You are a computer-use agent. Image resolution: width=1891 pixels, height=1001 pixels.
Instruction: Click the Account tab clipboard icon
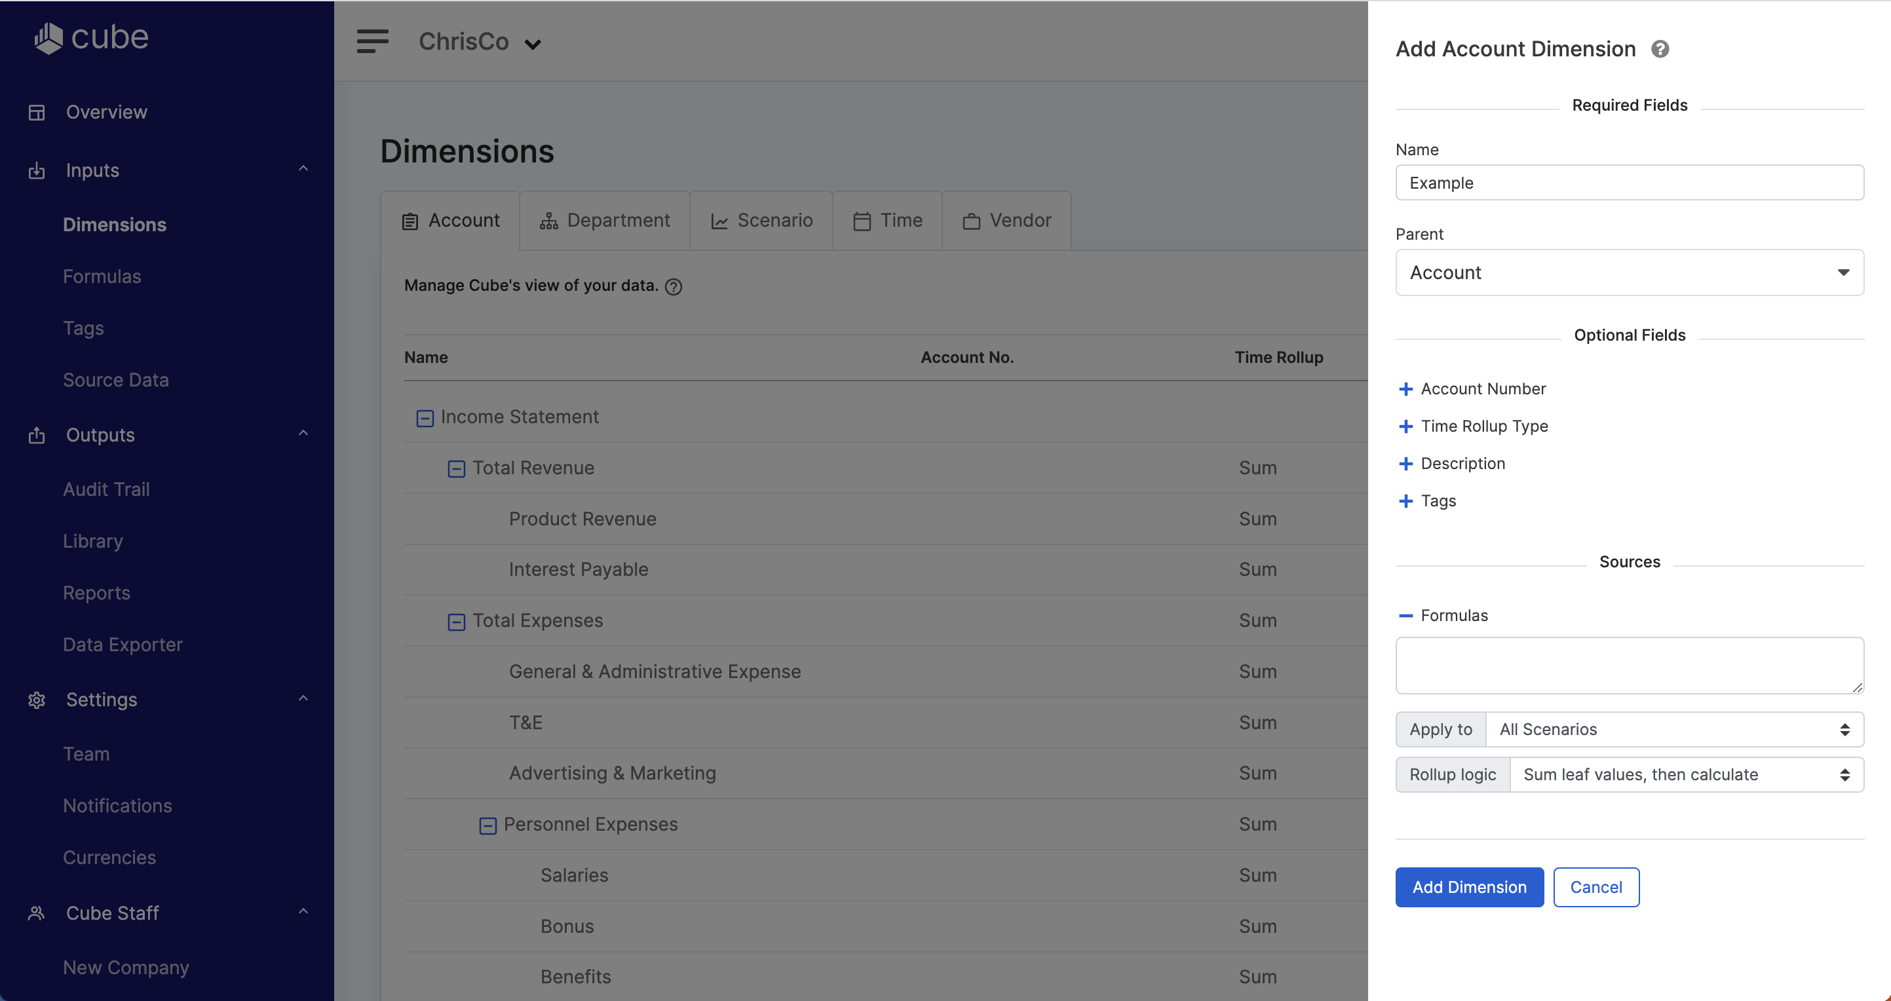click(x=410, y=221)
